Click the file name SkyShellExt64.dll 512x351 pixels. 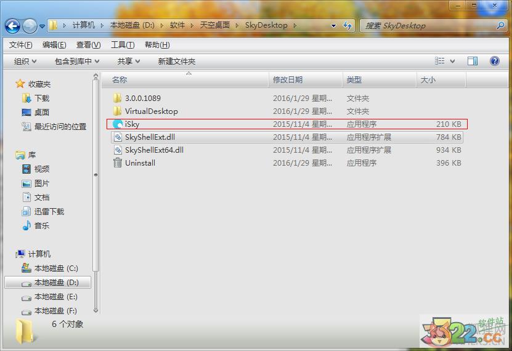(x=154, y=150)
